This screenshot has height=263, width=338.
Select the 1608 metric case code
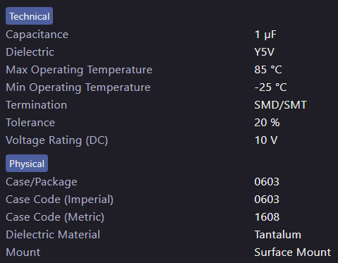pos(267,217)
